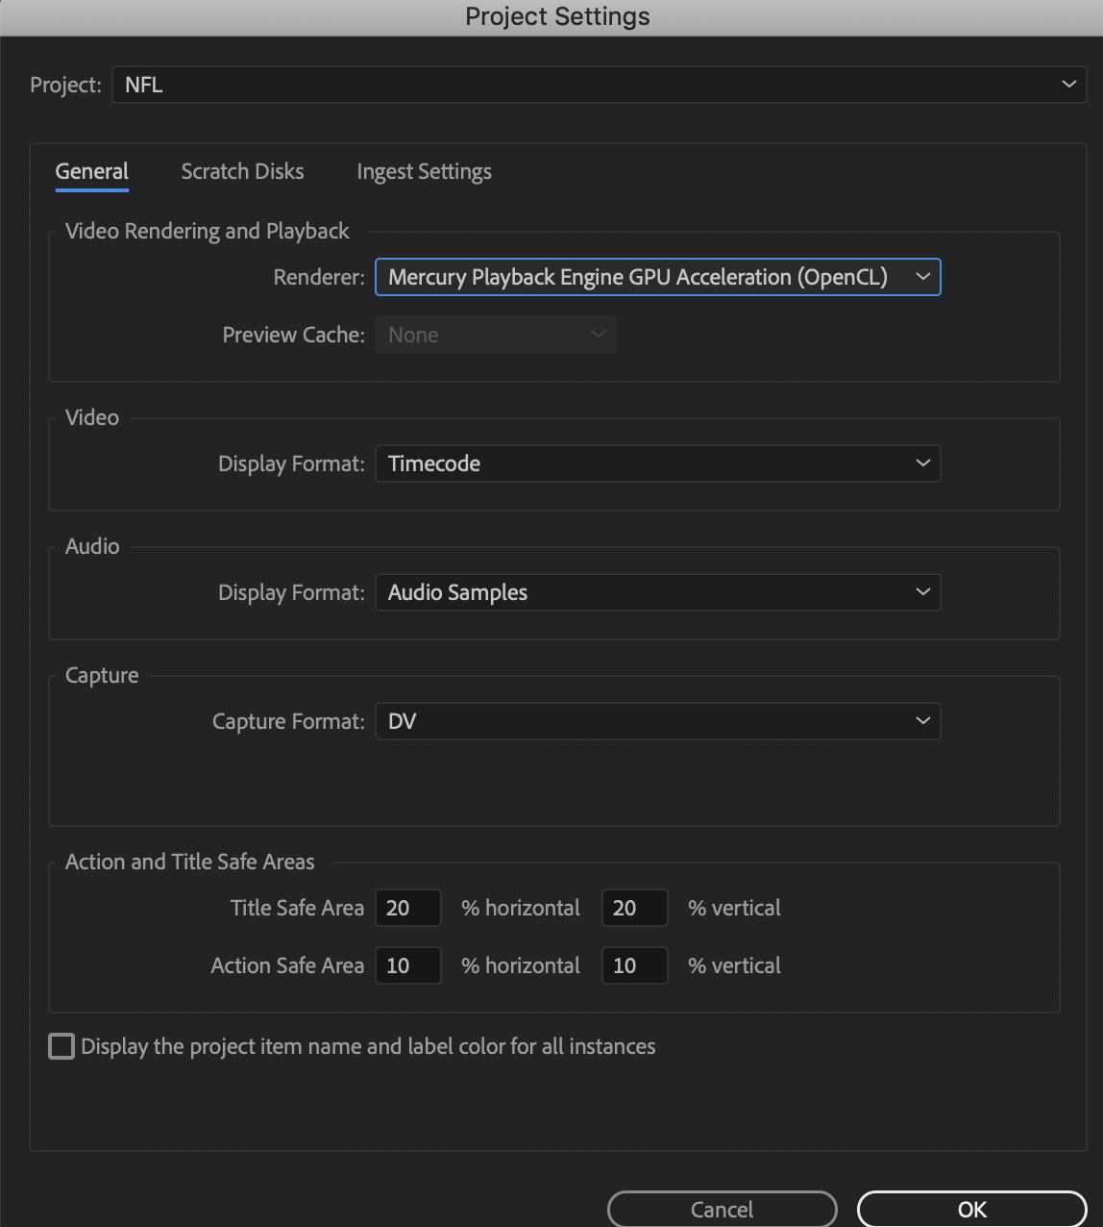Click the Action Safe Area horizontal field
This screenshot has width=1103, height=1227.
pyautogui.click(x=408, y=965)
